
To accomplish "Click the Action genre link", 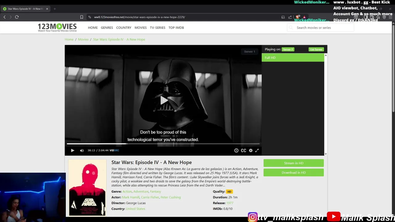I will point(127,191).
